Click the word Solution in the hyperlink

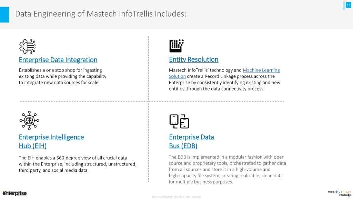(x=177, y=76)
